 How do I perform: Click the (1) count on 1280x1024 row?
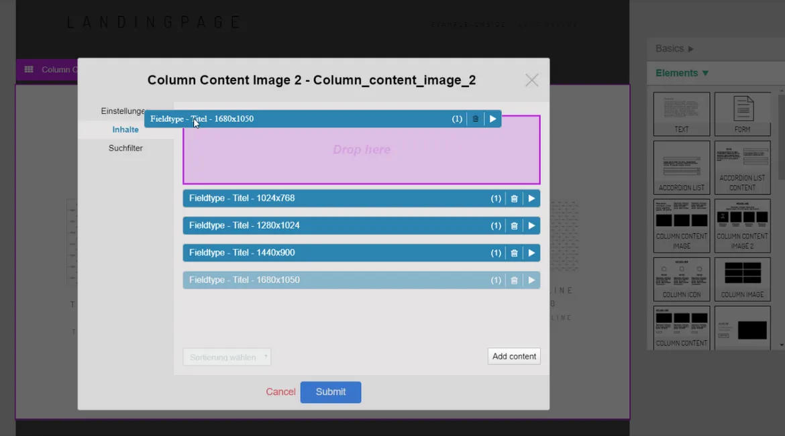[x=496, y=226]
